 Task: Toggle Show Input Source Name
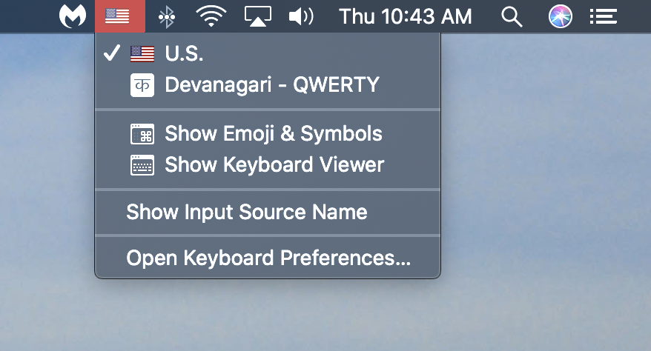point(268,213)
